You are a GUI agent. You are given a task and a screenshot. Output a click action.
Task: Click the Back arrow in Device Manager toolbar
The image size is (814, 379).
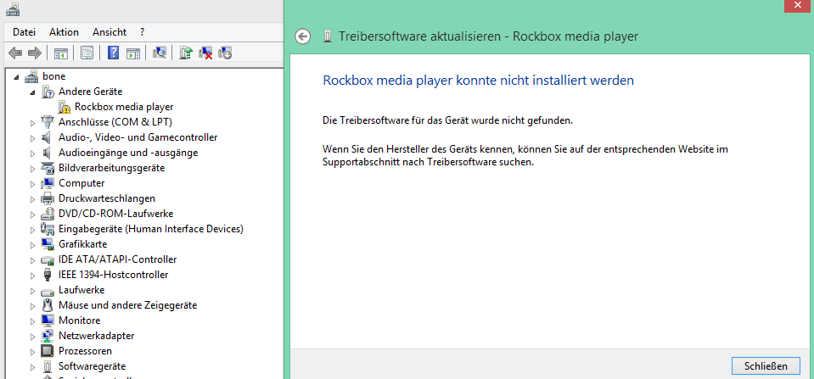(x=15, y=53)
